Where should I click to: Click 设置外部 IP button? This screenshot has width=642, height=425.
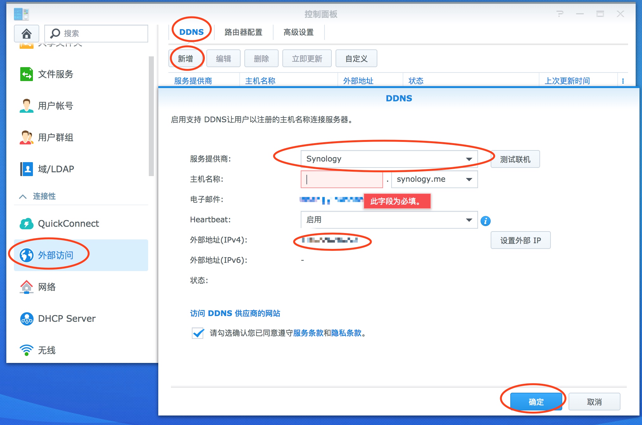pos(521,240)
